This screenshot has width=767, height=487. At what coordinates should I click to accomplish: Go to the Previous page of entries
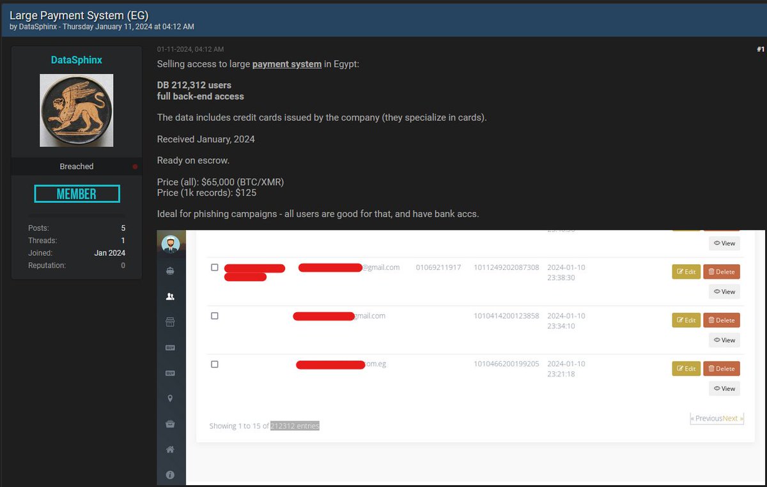coord(707,419)
